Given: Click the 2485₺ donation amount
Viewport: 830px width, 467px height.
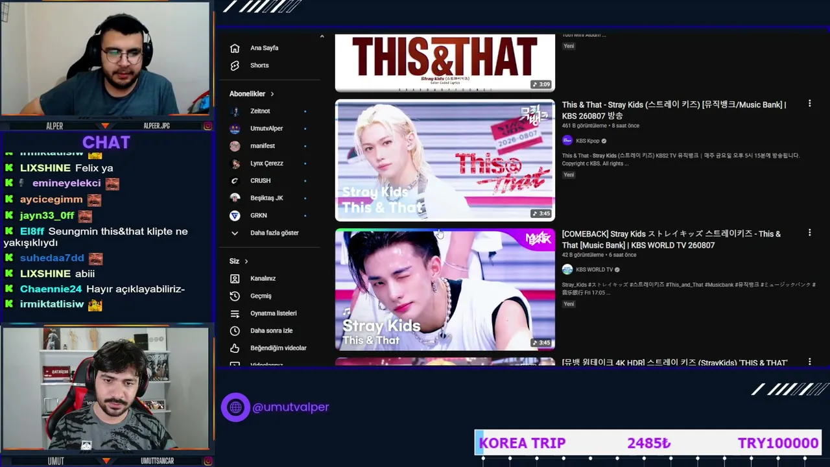Looking at the screenshot, I should [x=649, y=444].
